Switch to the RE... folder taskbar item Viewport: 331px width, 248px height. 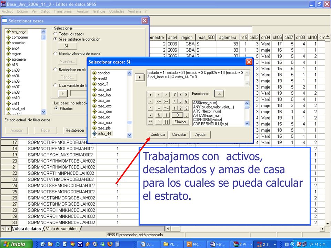click(x=171, y=244)
